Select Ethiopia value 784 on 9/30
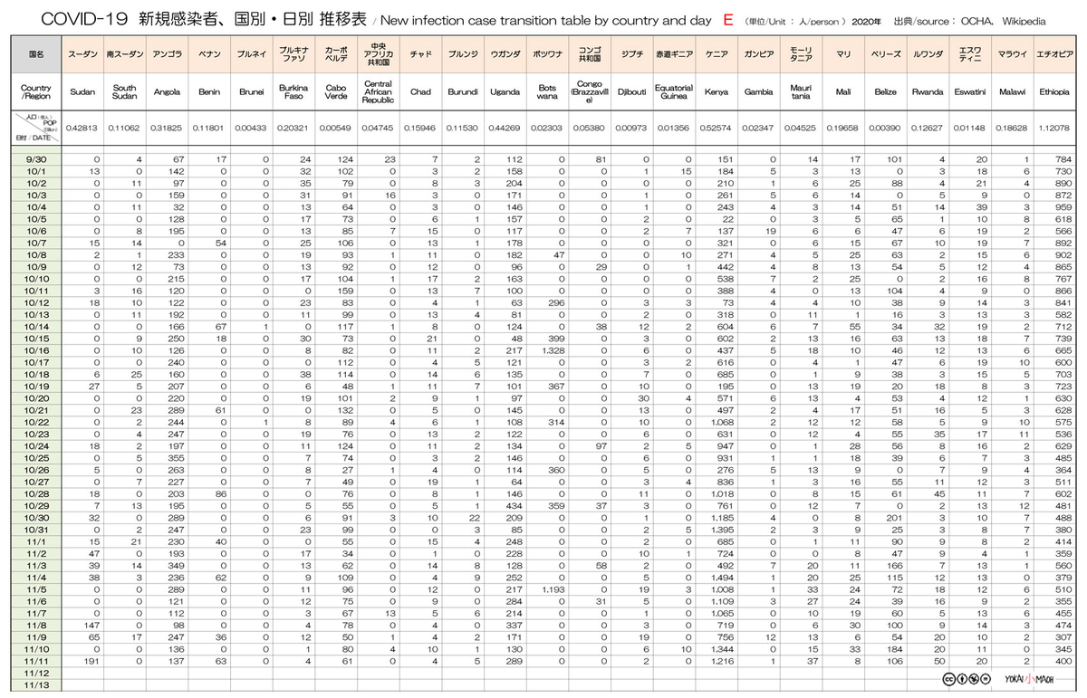Screen dimensions: 1087x698 (x=1063, y=159)
